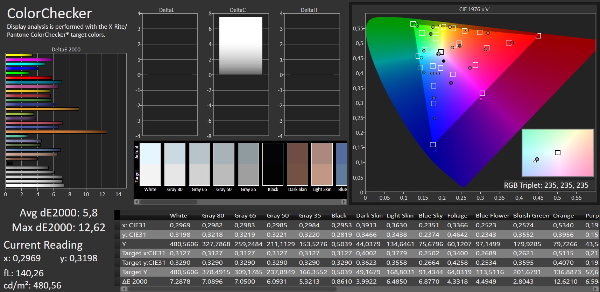Click the DeltaE 2000 chart title
This screenshot has height=292, width=600.
(x=66, y=49)
